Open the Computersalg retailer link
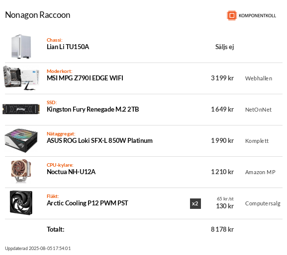The width and height of the screenshot is (287, 255). pos(263,203)
